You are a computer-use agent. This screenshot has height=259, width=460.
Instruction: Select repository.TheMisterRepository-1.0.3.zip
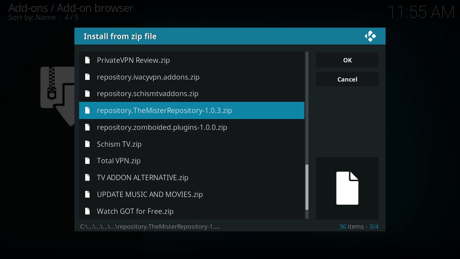[x=192, y=110]
